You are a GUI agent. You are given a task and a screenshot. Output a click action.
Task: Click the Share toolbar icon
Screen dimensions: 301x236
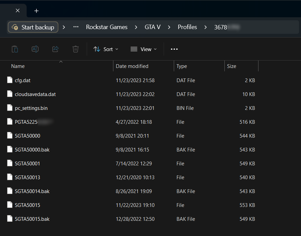pyautogui.click(x=55, y=49)
